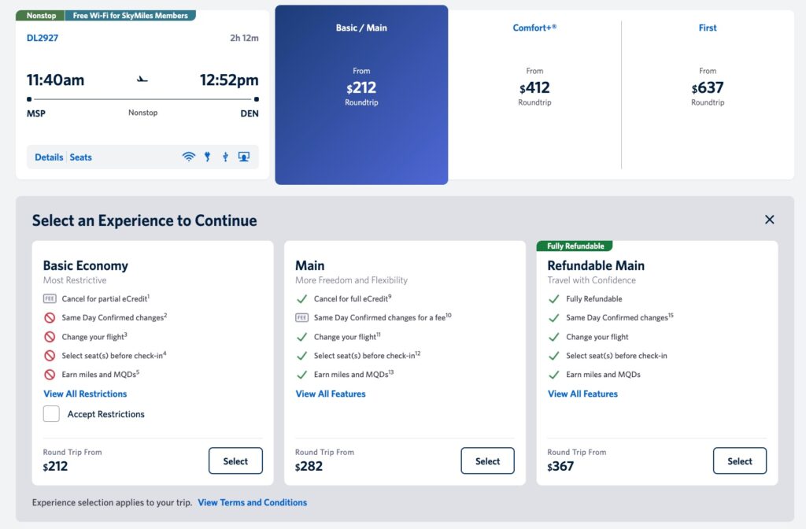Image resolution: width=806 pixels, height=529 pixels.
Task: Click the Basic Economy heading
Action: [85, 266]
